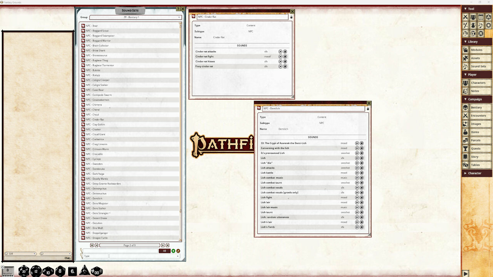Play the 'Cinder rat attacks' sound
Image resolution: width=493 pixels, height=277 pixels.
(x=280, y=52)
